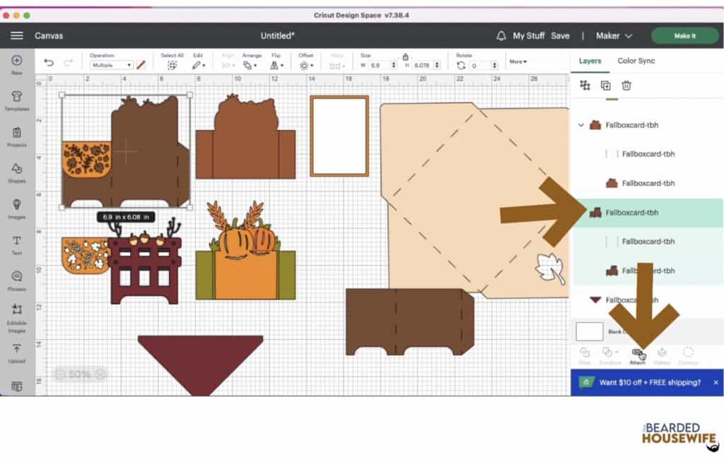The width and height of the screenshot is (724, 460).
Task: Collapse the Fallboxcard-tbh layer group
Action: coord(580,125)
